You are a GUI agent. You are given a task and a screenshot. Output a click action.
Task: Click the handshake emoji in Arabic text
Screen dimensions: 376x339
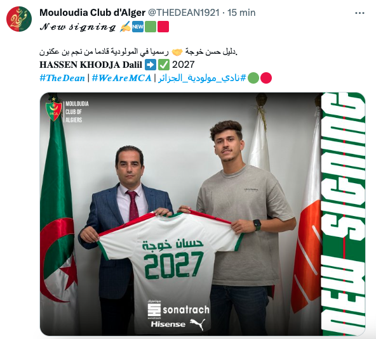coord(177,52)
